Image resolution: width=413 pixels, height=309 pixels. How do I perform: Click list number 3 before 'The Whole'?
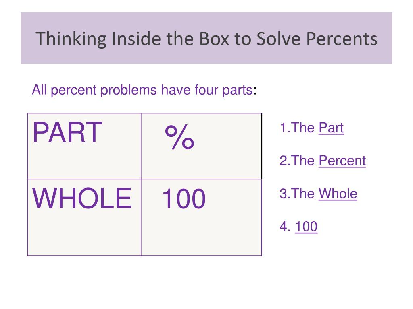click(x=285, y=194)
